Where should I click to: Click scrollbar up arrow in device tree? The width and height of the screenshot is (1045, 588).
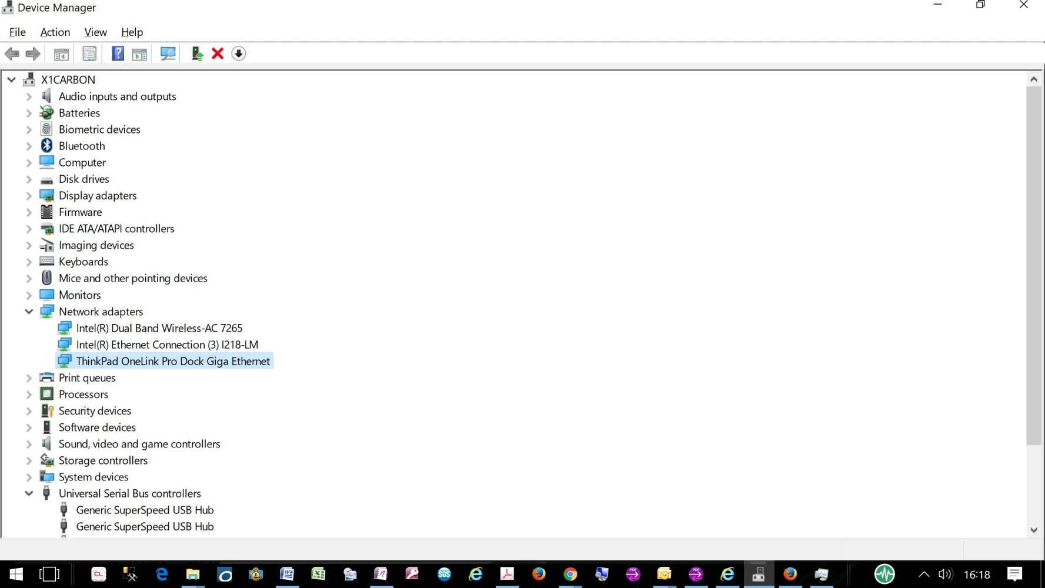1034,79
